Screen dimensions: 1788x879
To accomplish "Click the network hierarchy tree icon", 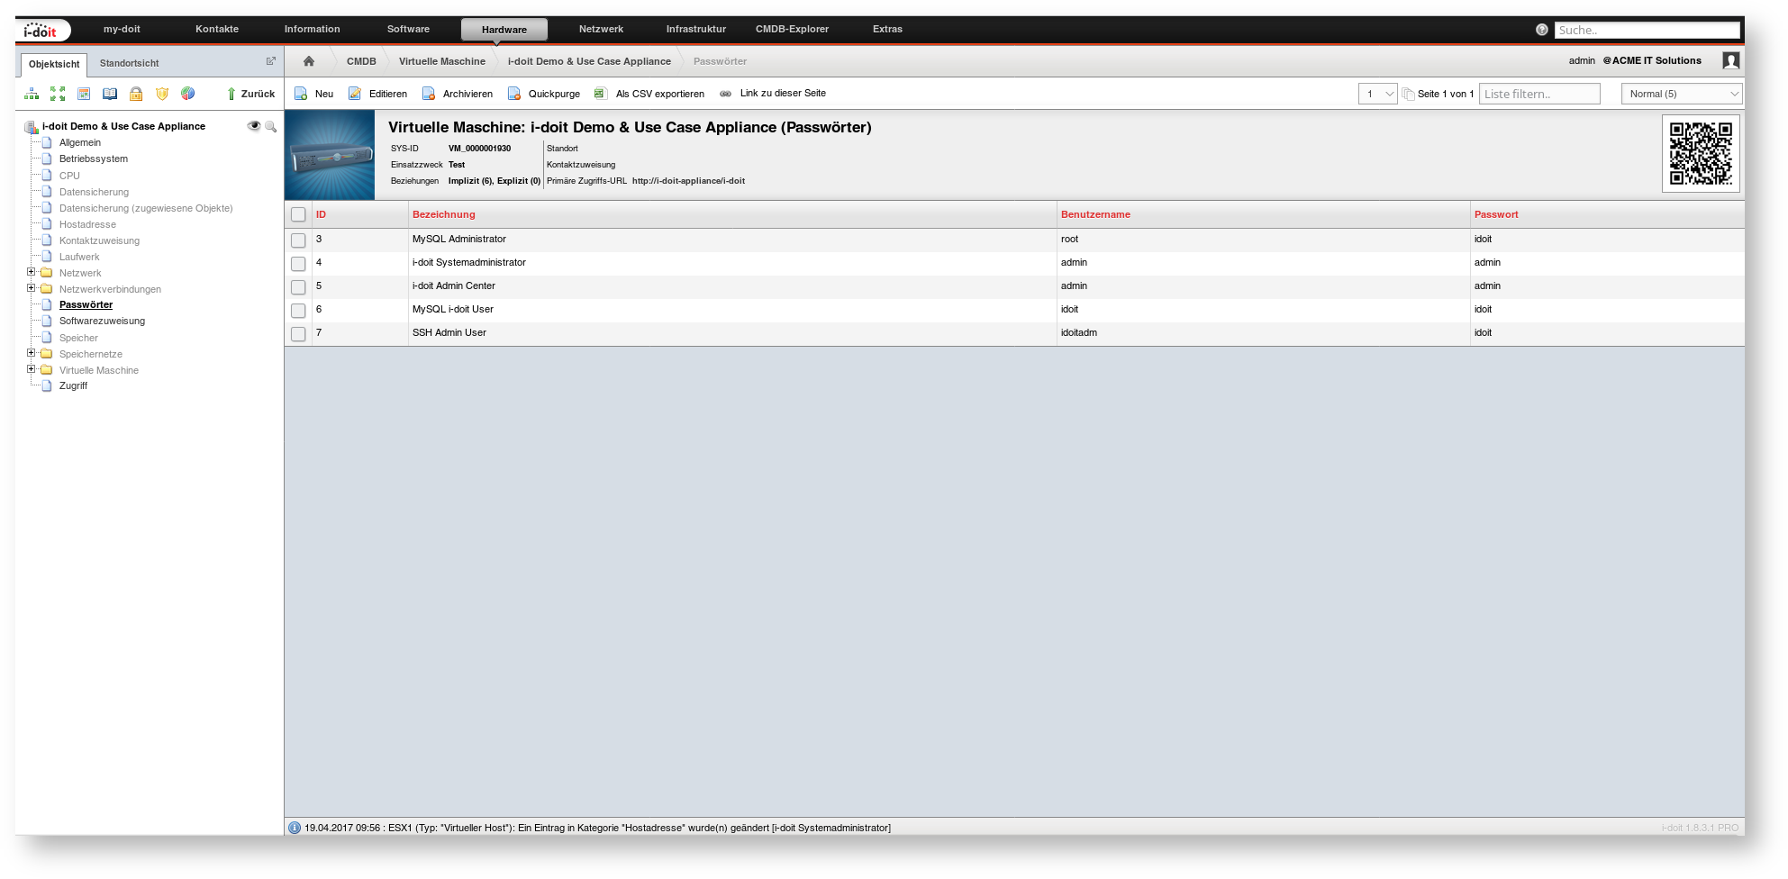I will (x=32, y=94).
